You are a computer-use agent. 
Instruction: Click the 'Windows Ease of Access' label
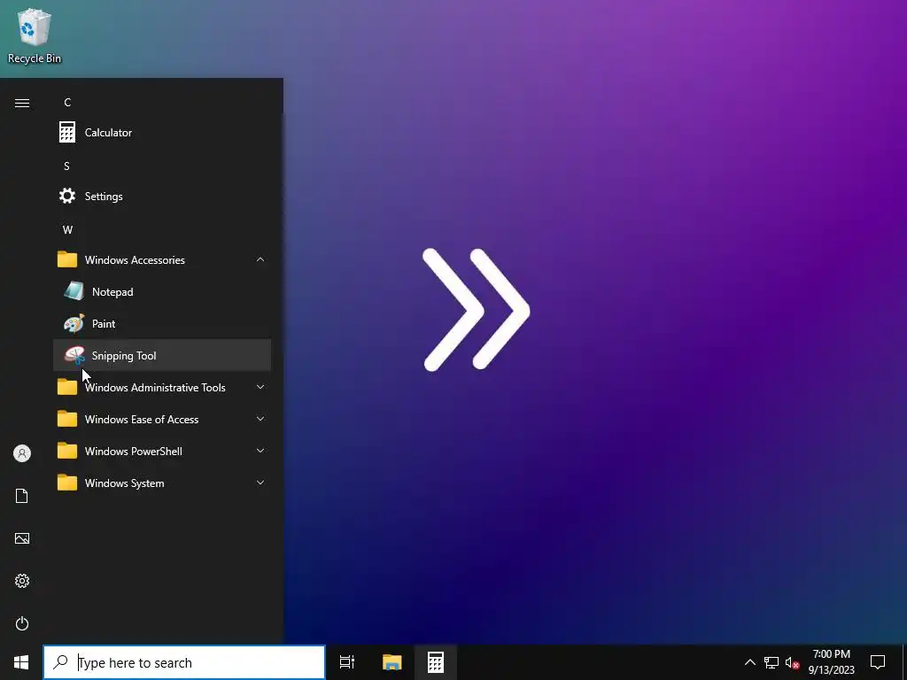(x=142, y=419)
